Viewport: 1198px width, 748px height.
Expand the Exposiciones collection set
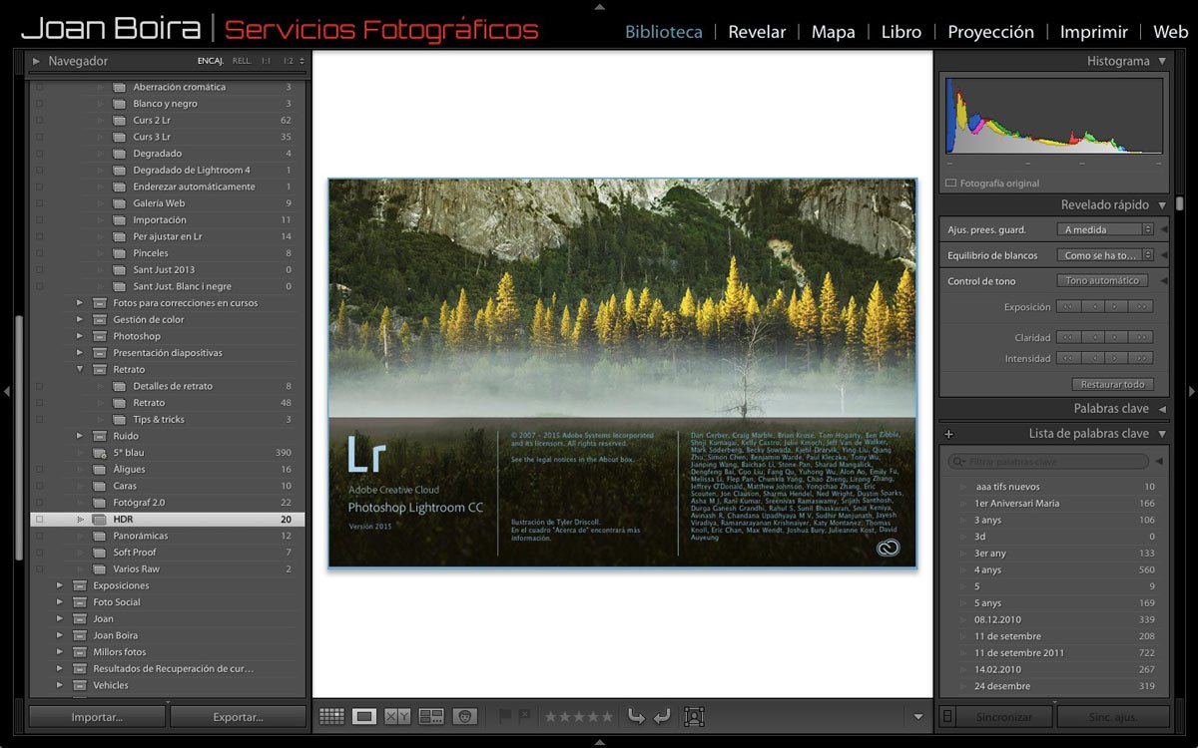(x=60, y=586)
